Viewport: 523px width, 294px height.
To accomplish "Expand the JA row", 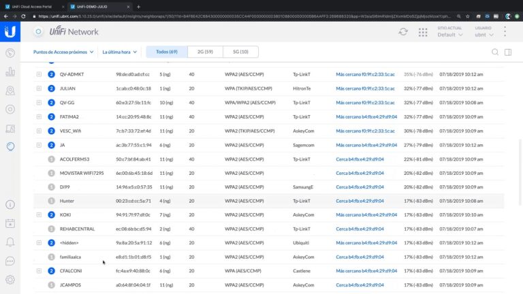I will (39, 145).
